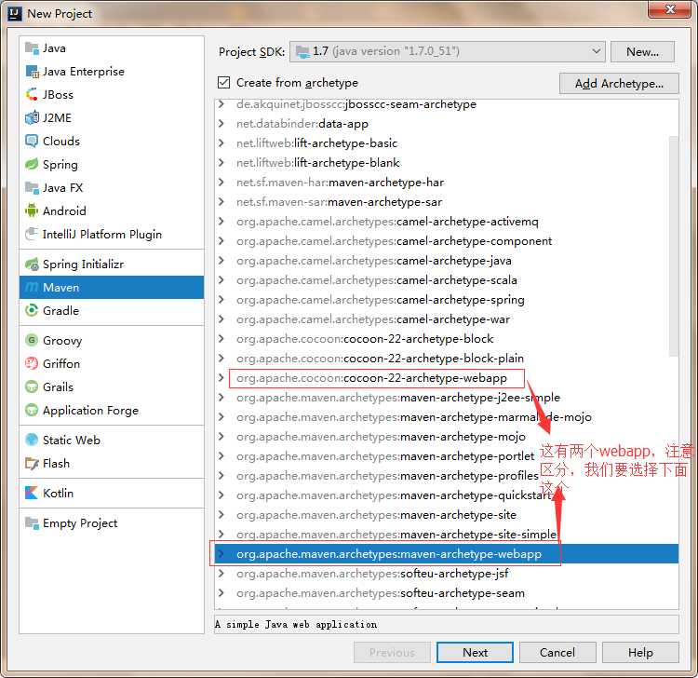This screenshot has height=678, width=698.
Task: Expand softeu-archetype-jsf node
Action: [221, 574]
